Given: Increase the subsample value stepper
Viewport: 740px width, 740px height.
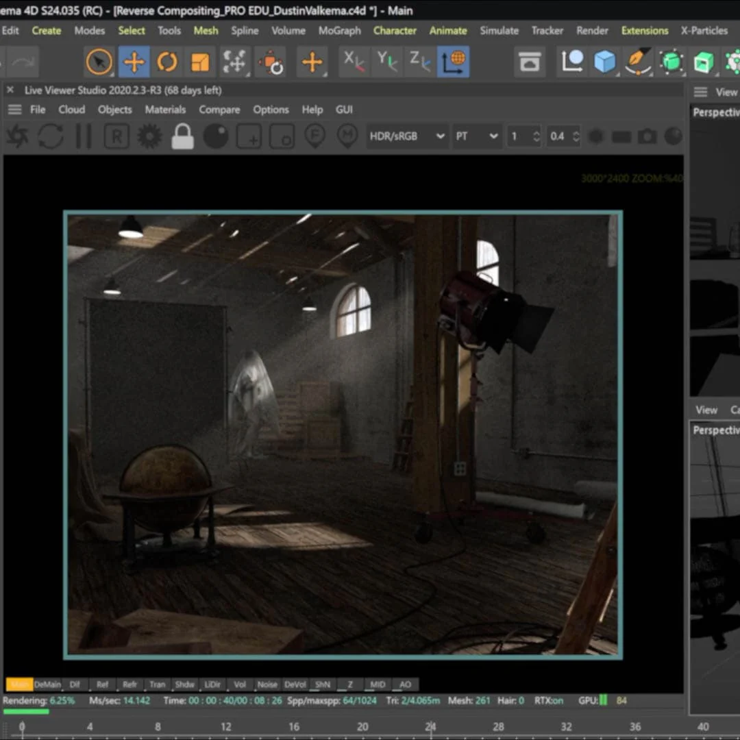Looking at the screenshot, I should 536,132.
